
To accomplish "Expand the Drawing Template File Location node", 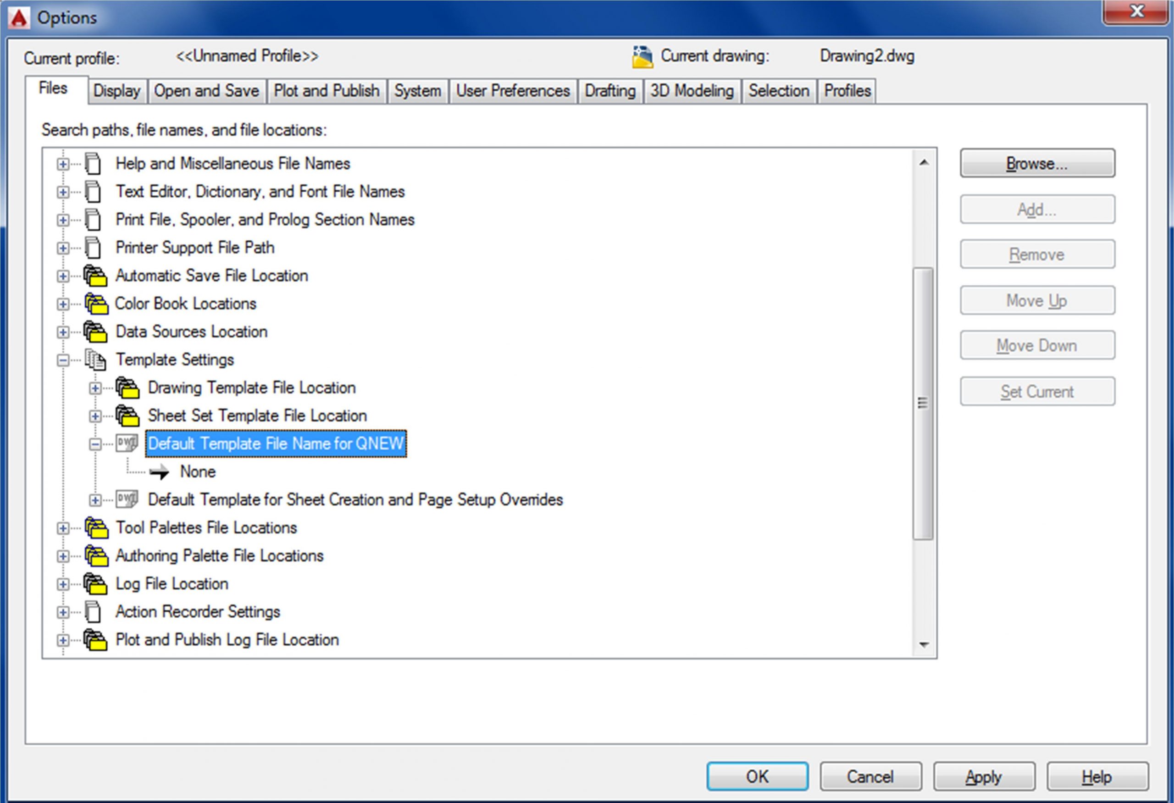I will (94, 388).
